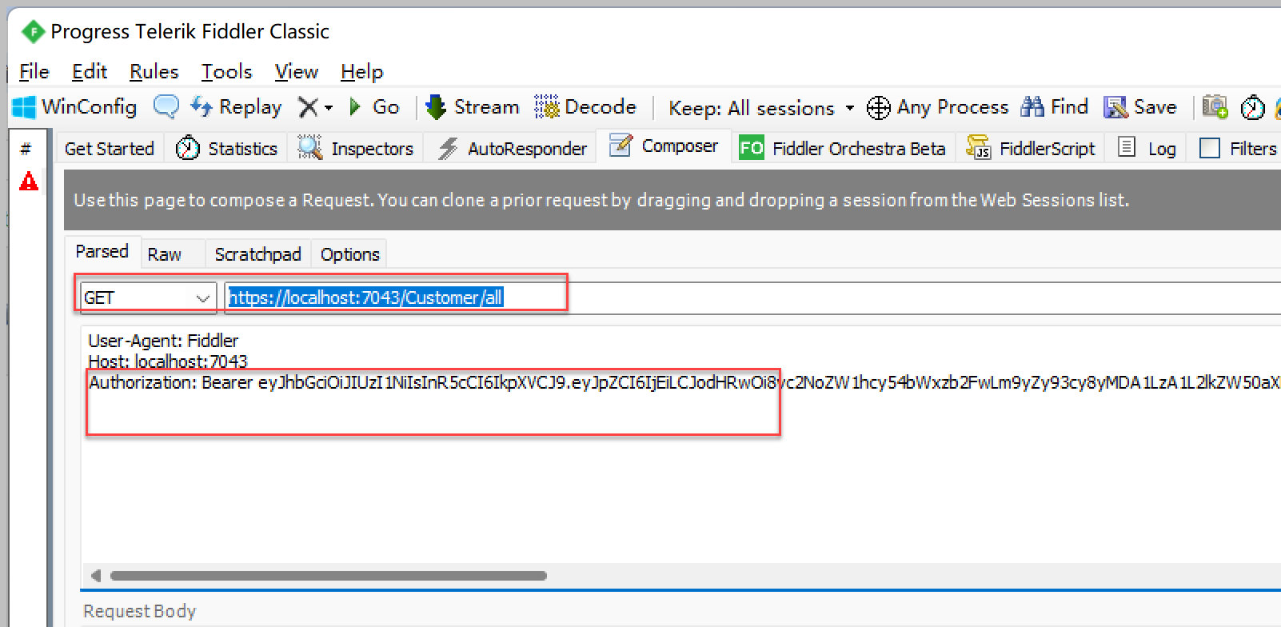This screenshot has width=1281, height=627.
Task: Expand the GET HTTP method dropdown
Action: (148, 298)
